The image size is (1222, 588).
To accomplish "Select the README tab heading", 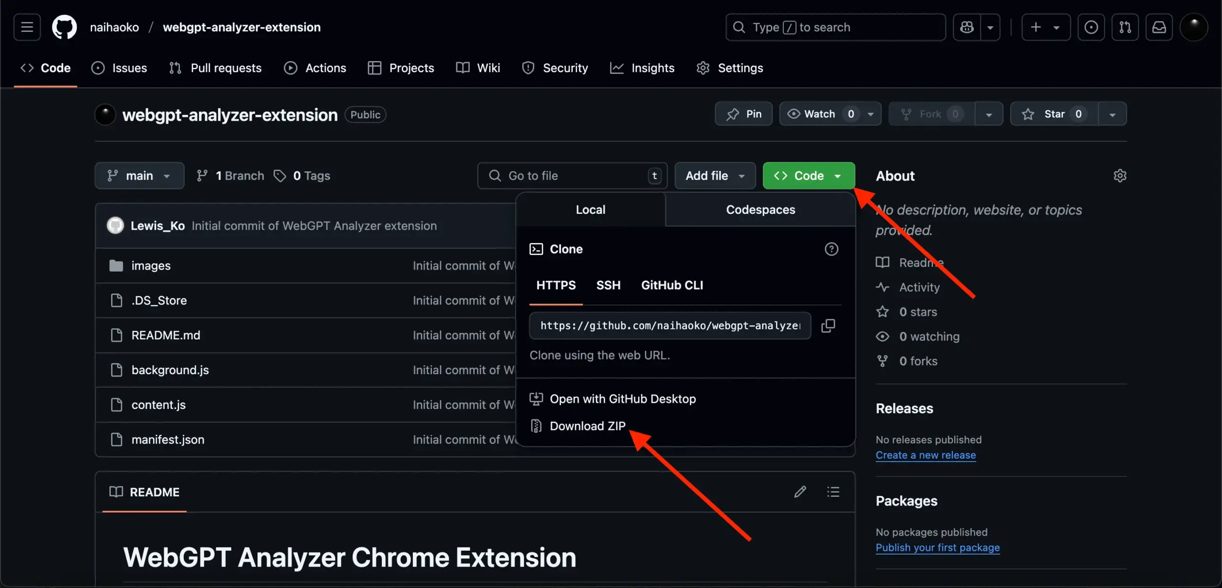I will pos(144,492).
